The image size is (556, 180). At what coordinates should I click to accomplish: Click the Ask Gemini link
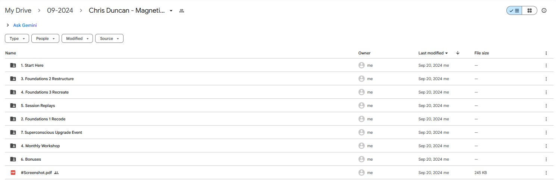(25, 25)
